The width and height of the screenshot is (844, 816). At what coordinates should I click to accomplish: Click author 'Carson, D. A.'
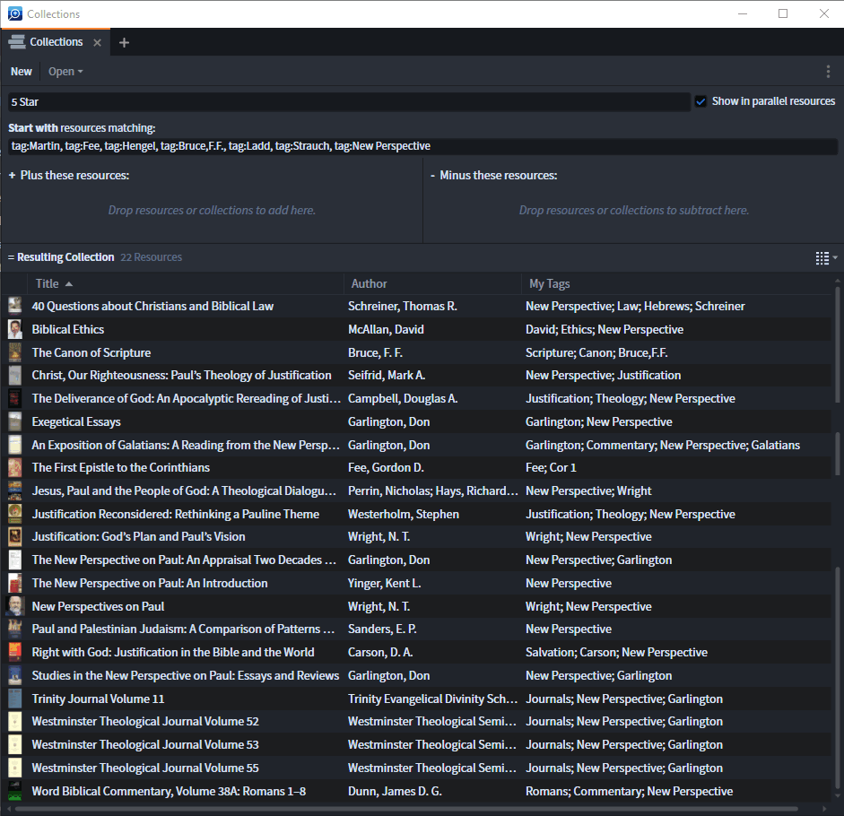click(380, 652)
